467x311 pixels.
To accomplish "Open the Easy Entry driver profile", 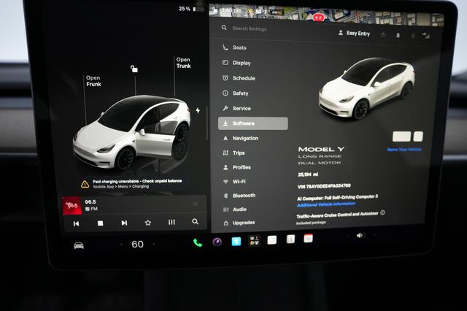I will [354, 33].
